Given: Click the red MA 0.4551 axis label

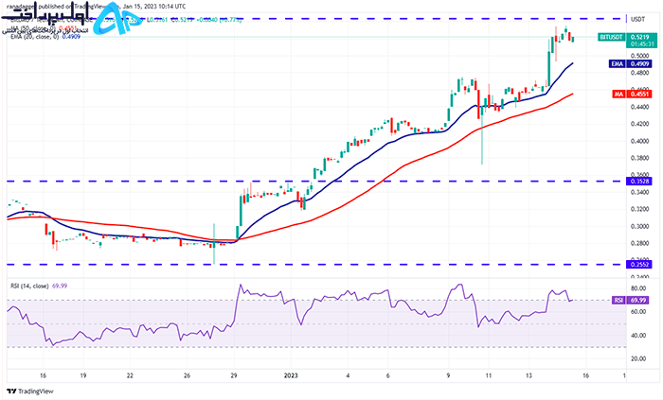Looking at the screenshot, I should [632, 94].
